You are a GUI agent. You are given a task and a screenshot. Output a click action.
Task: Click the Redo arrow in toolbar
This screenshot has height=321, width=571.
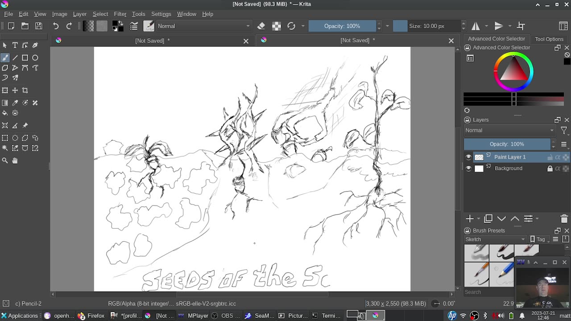69,26
